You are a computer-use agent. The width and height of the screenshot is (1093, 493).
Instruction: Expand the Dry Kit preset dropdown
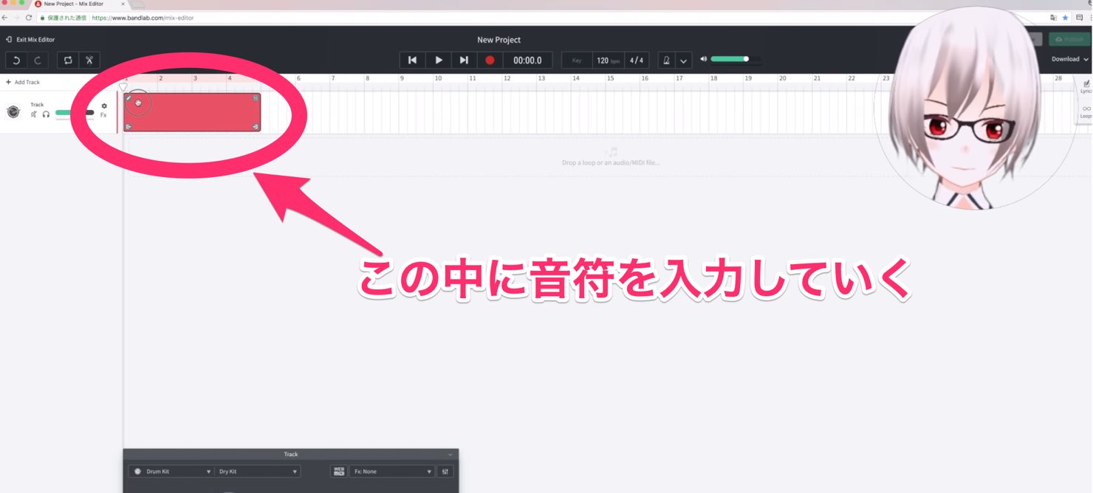258,472
